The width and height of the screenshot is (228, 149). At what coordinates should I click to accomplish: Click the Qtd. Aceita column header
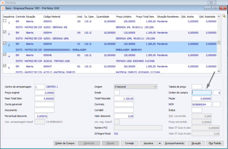pos(187,17)
